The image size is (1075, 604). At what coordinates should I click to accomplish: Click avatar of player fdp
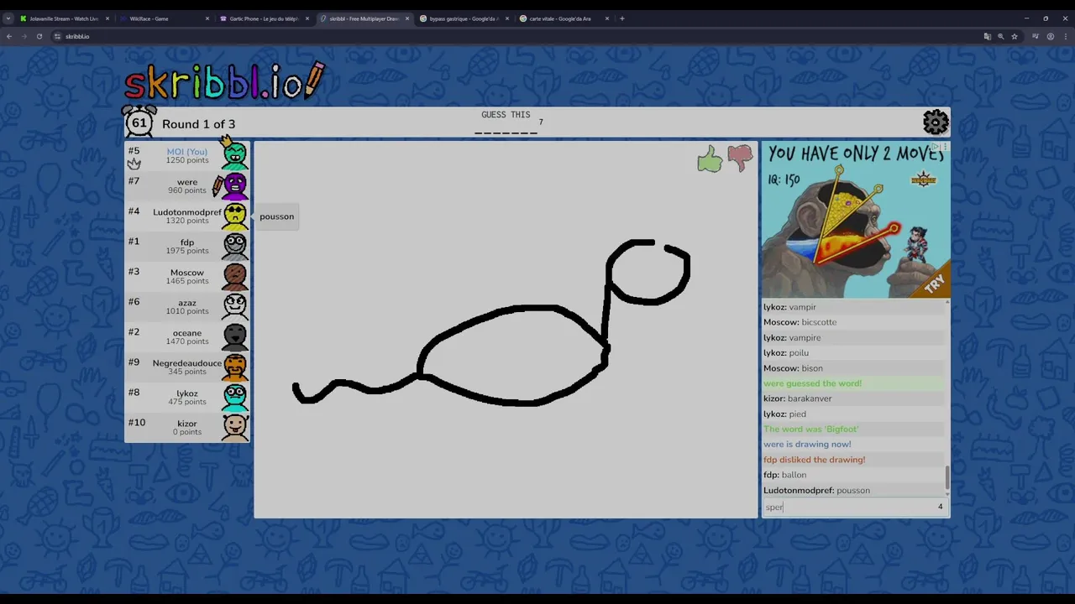pyautogui.click(x=235, y=245)
